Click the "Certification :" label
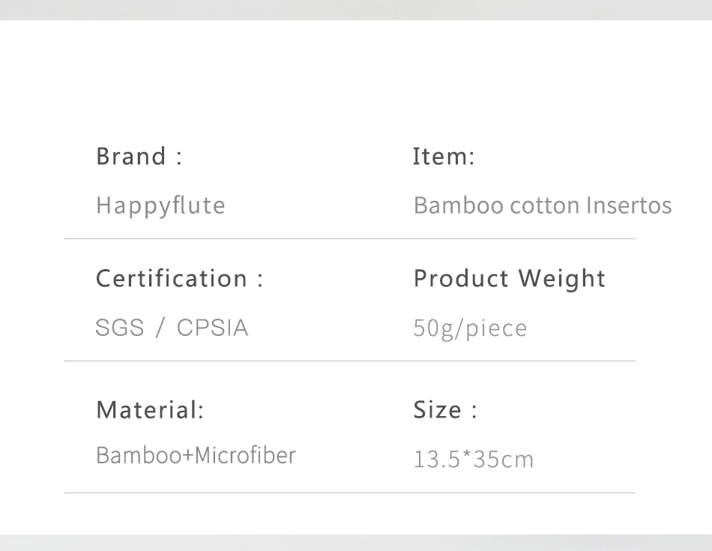 (180, 279)
